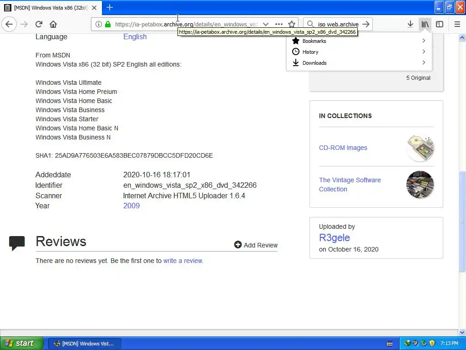Focus the address bar URL field
This screenshot has height=350, width=466.
pyautogui.click(x=187, y=24)
